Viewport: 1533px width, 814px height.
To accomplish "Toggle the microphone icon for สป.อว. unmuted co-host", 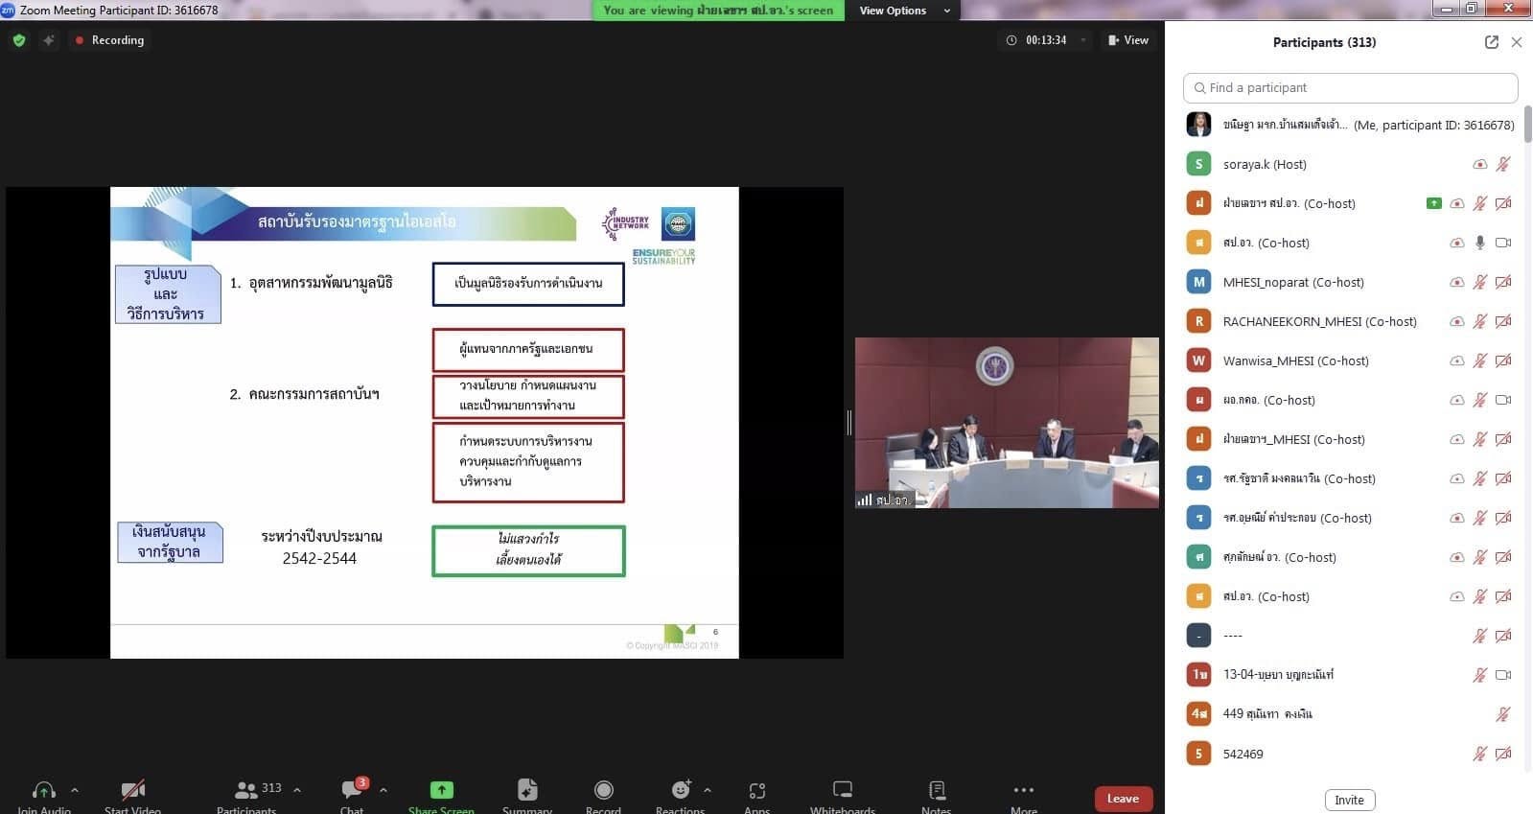I will coord(1480,243).
